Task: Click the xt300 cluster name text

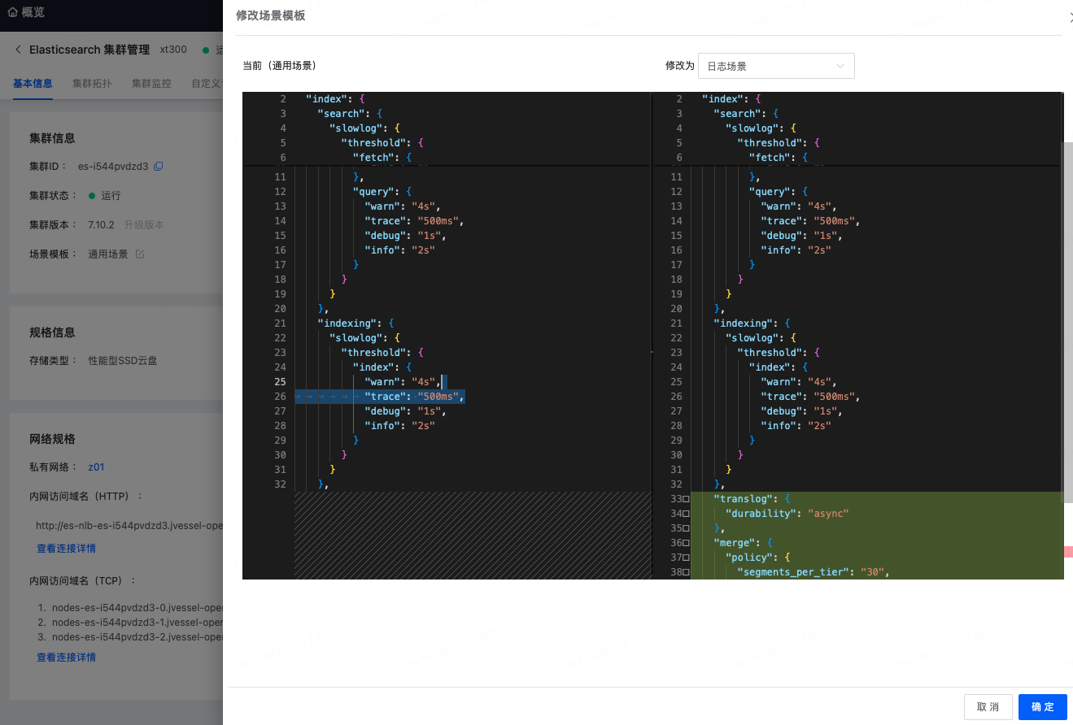Action: pos(173,50)
